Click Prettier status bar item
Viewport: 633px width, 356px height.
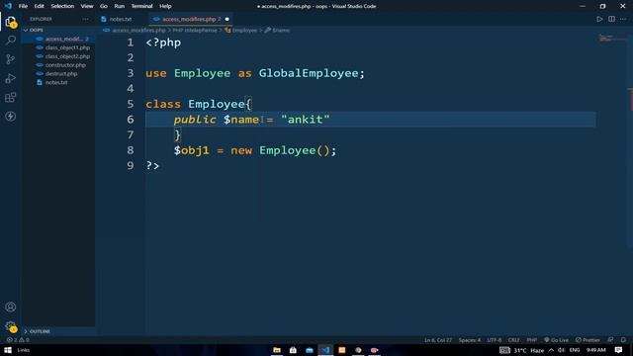pyautogui.click(x=588, y=340)
